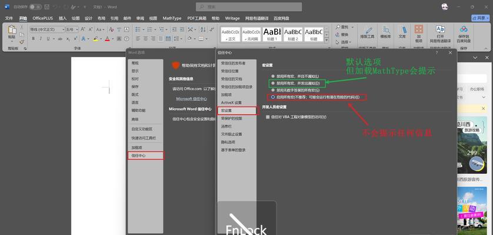
Task: Toggle Bold formatting
Action: [x=33, y=39]
